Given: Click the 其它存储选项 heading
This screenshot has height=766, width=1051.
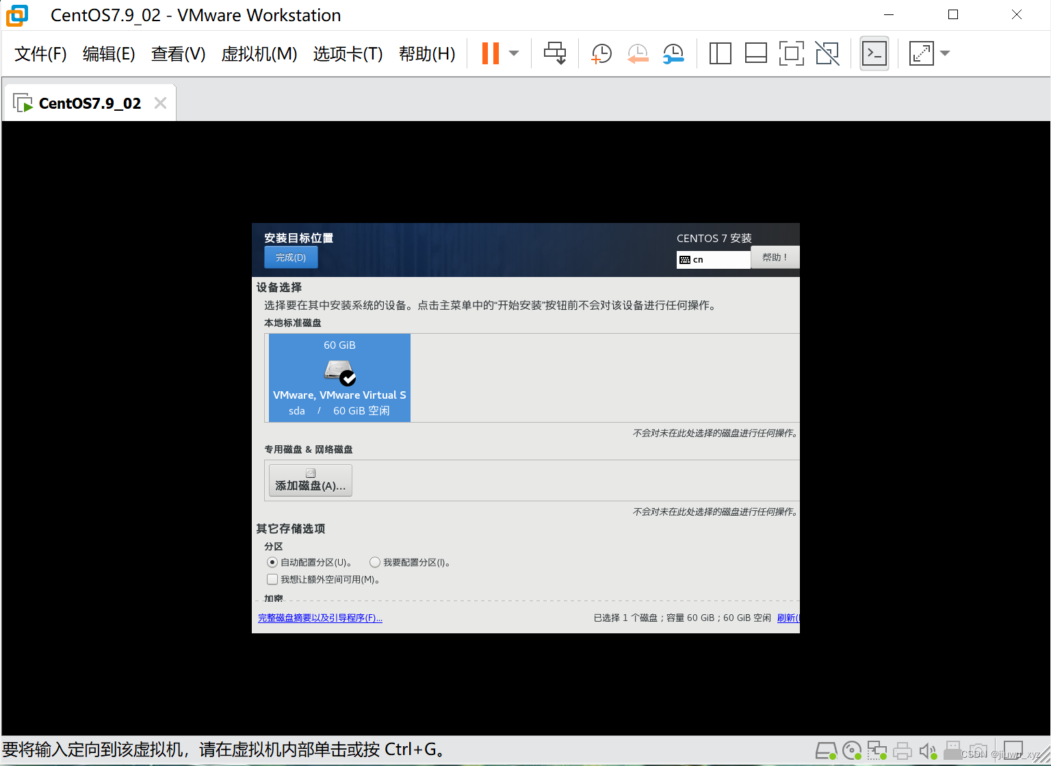Looking at the screenshot, I should coord(291,529).
